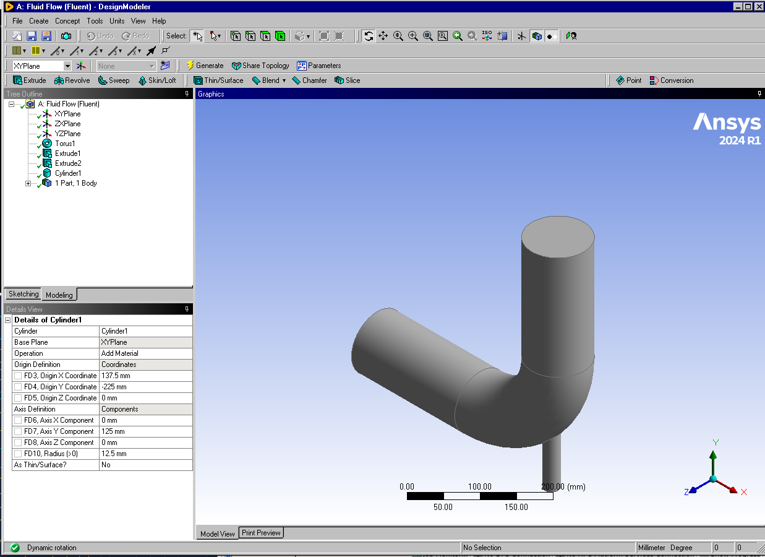Open the Parameters window

click(x=319, y=66)
